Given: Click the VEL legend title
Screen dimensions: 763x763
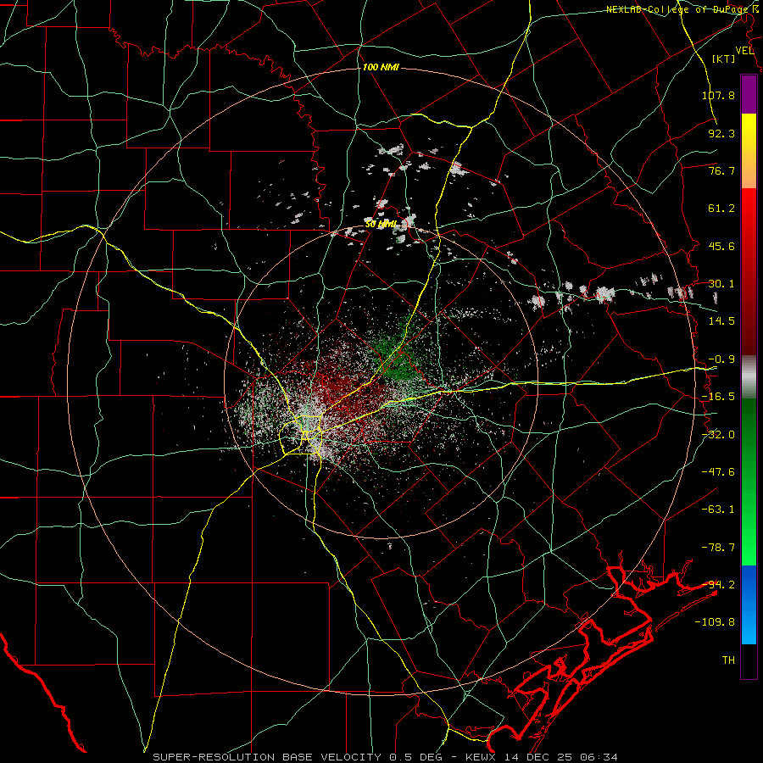Looking at the screenshot, I should pos(744,51).
